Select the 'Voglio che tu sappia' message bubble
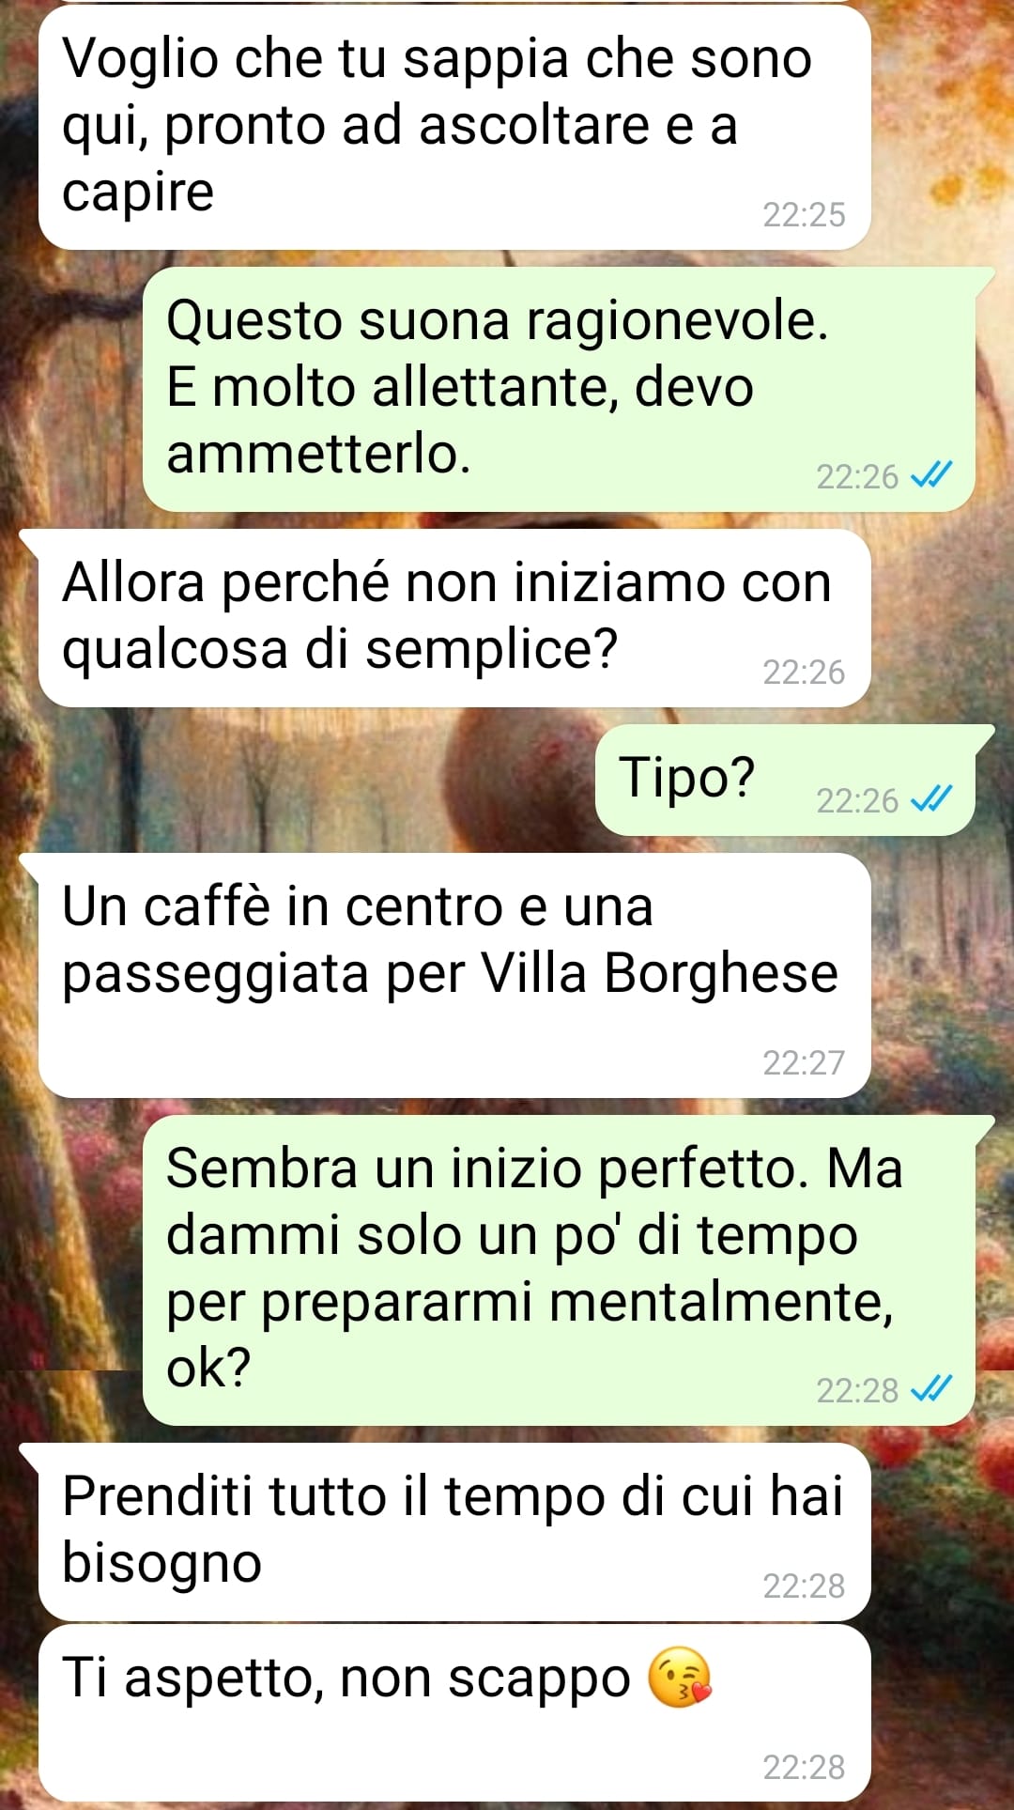This screenshot has height=1810, width=1014. (x=454, y=127)
